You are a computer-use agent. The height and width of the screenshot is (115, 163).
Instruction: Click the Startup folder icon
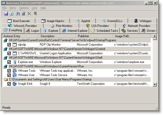coord(6,79)
